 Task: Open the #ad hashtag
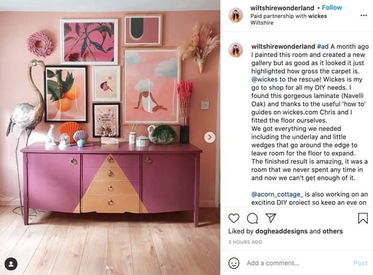323,47
